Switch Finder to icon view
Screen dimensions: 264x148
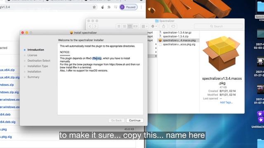tap(119, 26)
